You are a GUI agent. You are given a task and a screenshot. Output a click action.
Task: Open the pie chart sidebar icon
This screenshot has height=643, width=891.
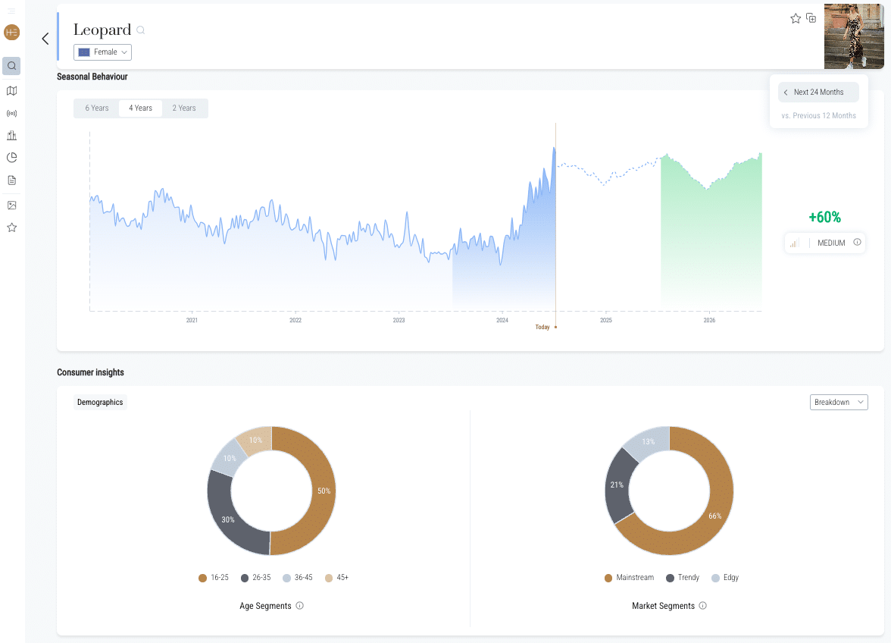pyautogui.click(x=11, y=158)
